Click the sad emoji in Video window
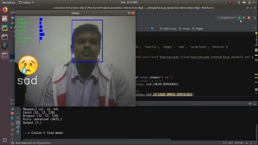Viewport: 258px width, 145px height. tap(28, 65)
